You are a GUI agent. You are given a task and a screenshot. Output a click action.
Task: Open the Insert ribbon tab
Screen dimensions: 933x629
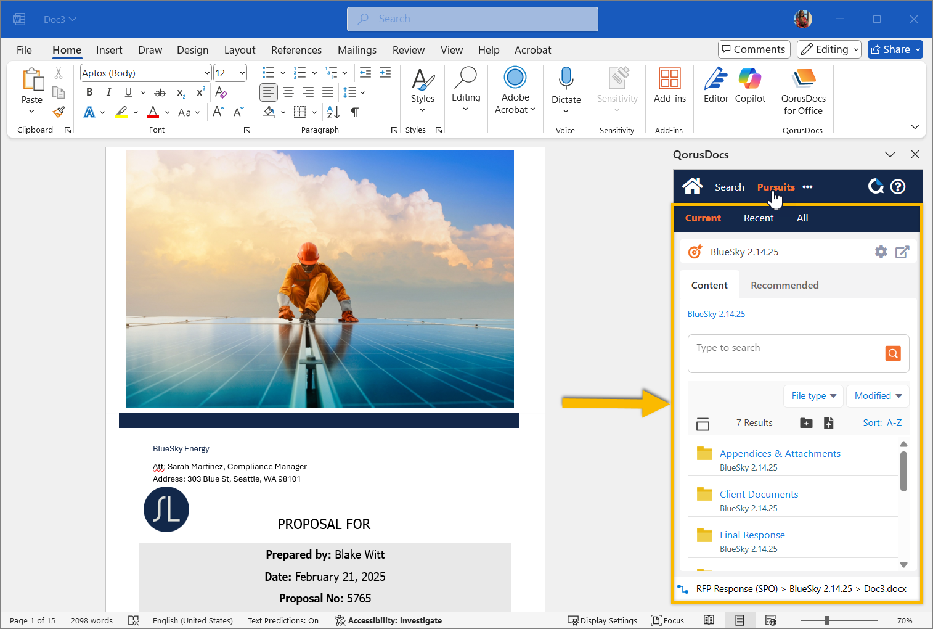109,50
